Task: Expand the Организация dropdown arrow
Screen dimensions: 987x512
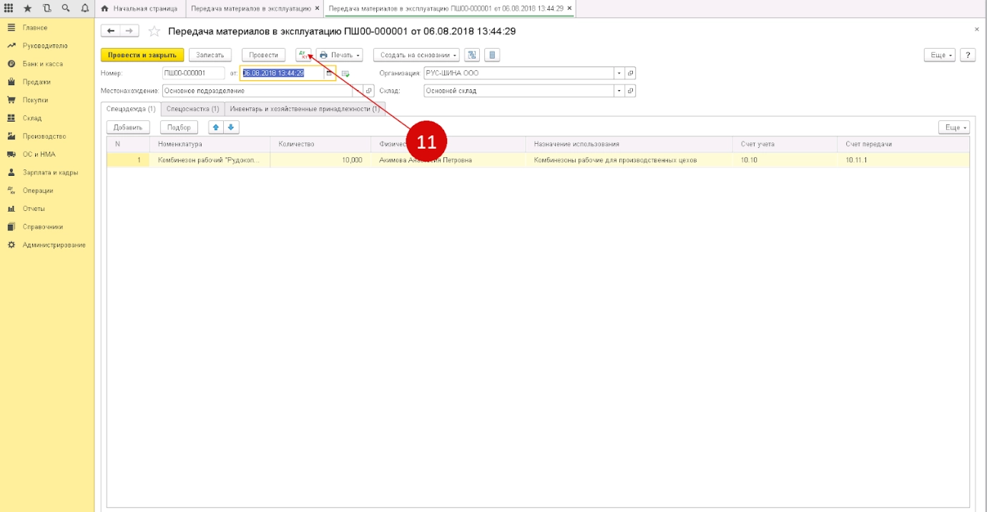Action: point(619,73)
